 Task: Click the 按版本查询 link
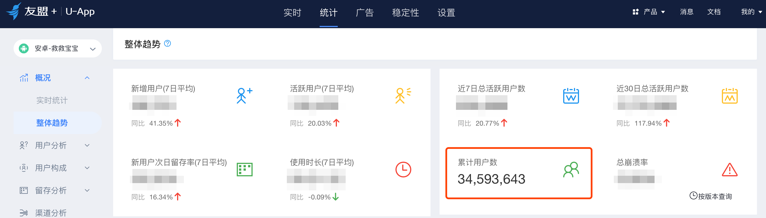711,196
